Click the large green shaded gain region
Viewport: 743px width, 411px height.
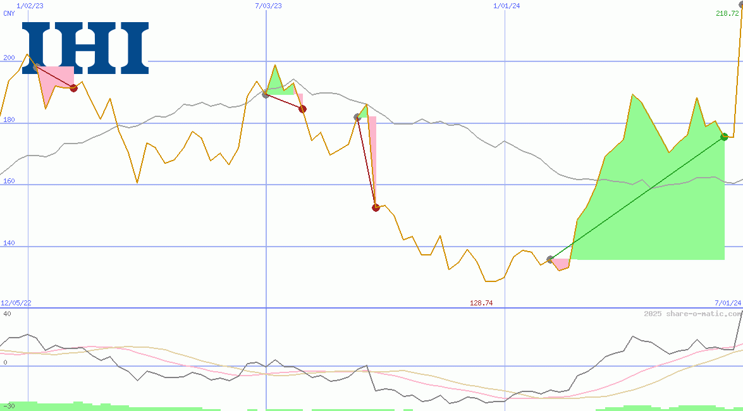tap(645, 209)
